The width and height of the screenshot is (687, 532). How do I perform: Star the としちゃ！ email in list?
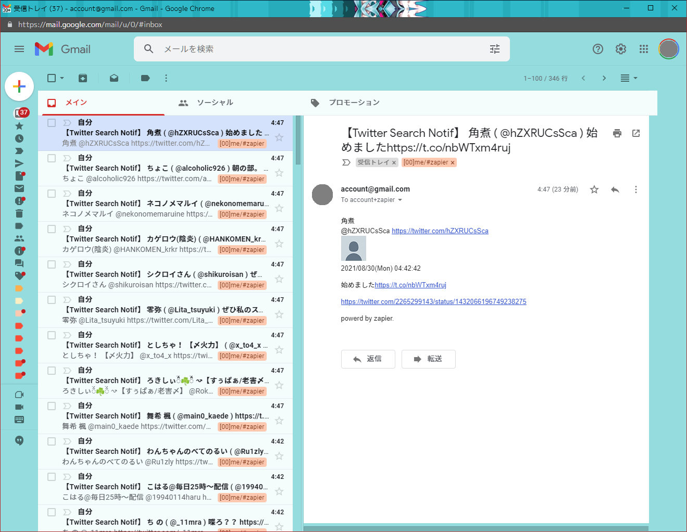coord(279,350)
